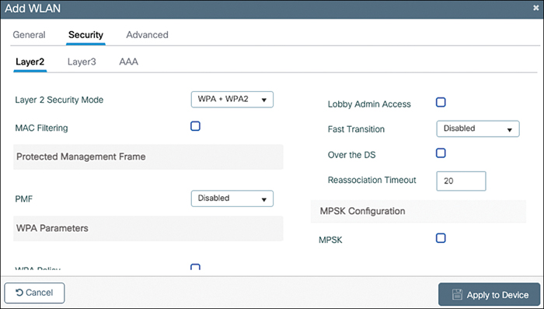The width and height of the screenshot is (544, 309).
Task: Enable the Over the DS checkbox
Action: pos(441,153)
